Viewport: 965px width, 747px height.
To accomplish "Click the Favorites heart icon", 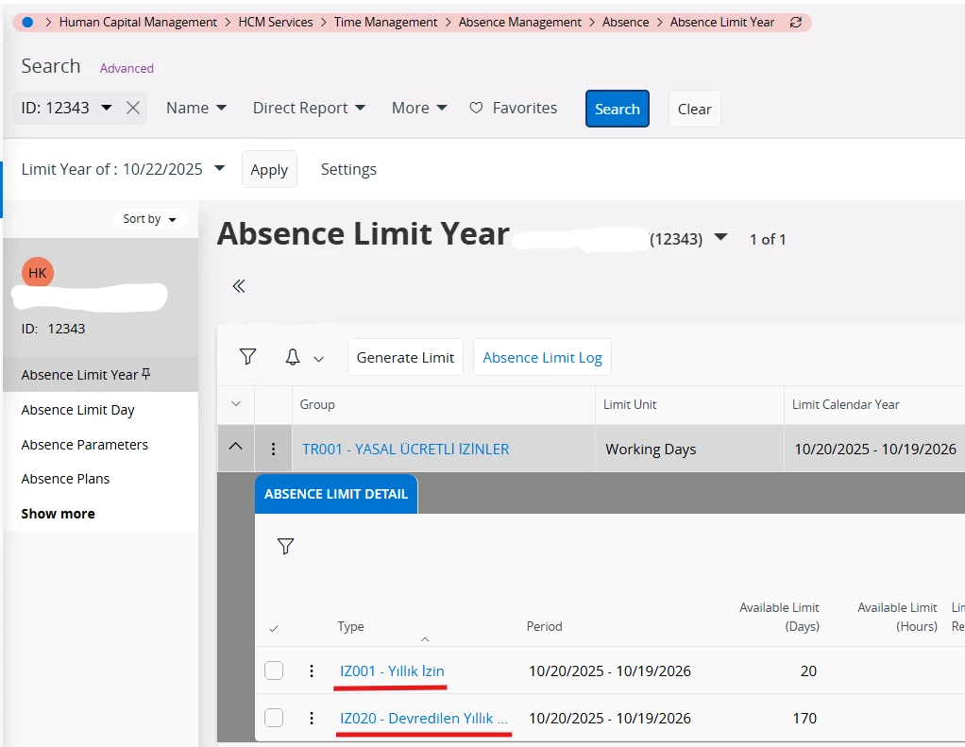I will coord(476,109).
